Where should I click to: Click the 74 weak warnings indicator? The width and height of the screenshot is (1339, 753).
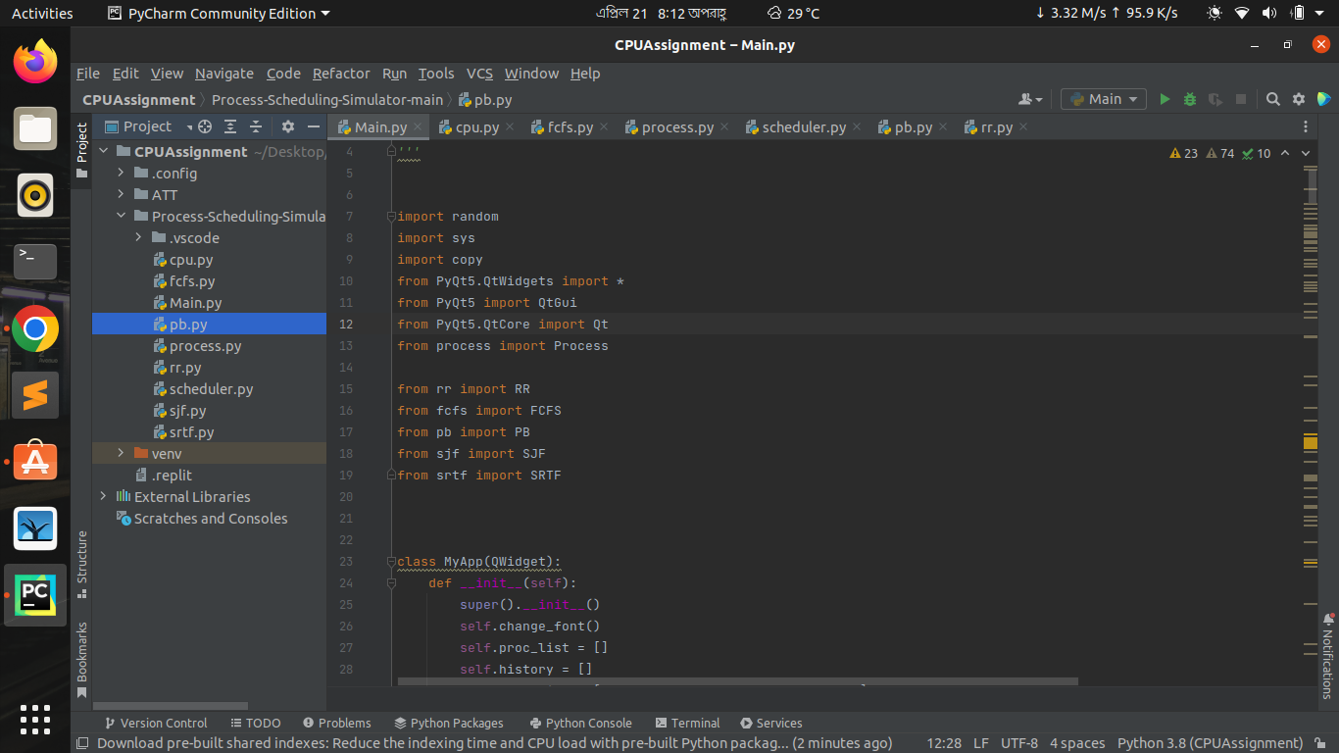coord(1220,153)
